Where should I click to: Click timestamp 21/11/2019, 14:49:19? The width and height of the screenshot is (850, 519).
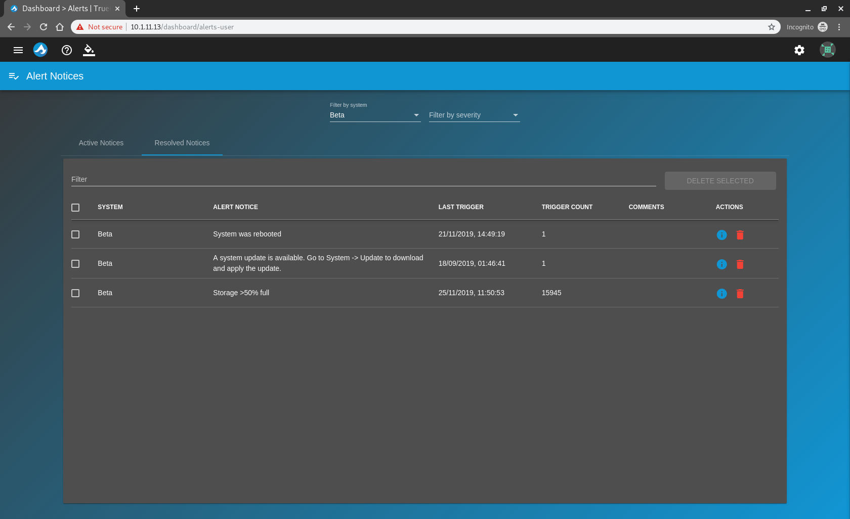click(x=472, y=234)
